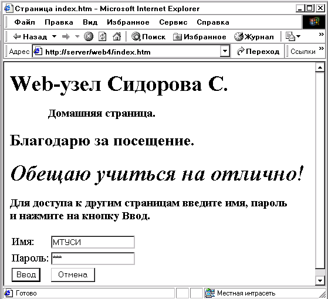Click the Пароль password field
Screen dimensions: 328x299
[x=93, y=259]
